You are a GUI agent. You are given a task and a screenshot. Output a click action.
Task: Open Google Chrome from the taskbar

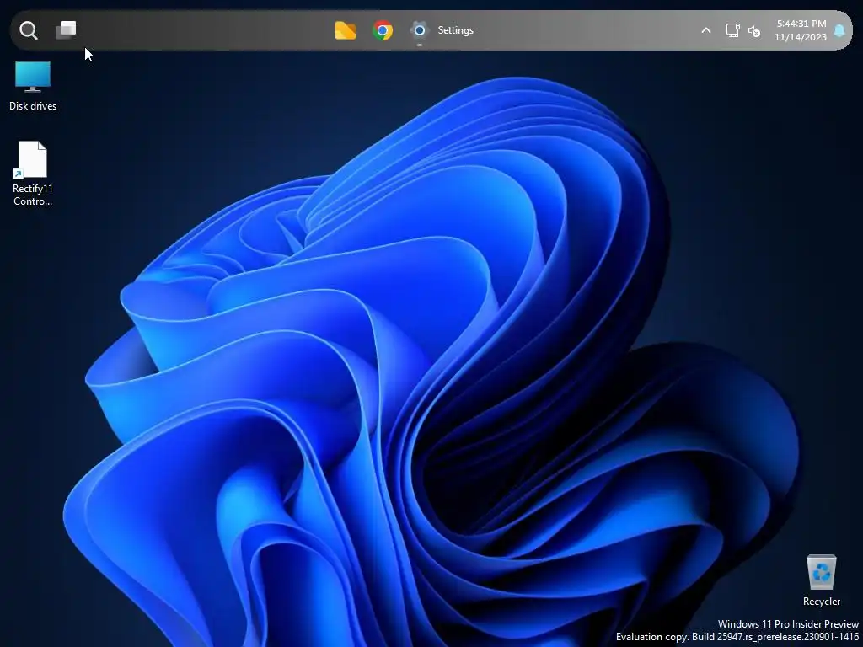383,30
